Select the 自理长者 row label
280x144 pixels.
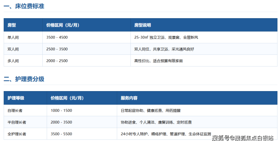pos(15,111)
